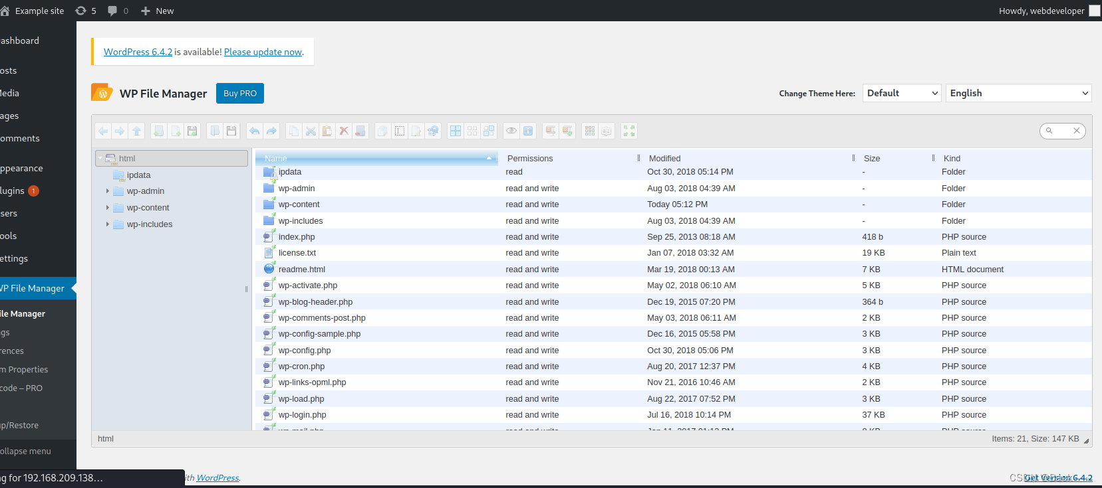Undo the last file operation

(x=254, y=131)
